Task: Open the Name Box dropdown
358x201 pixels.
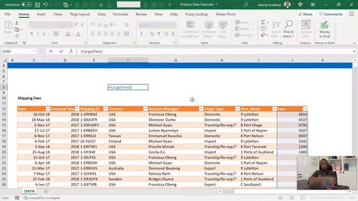Action: 35,51
